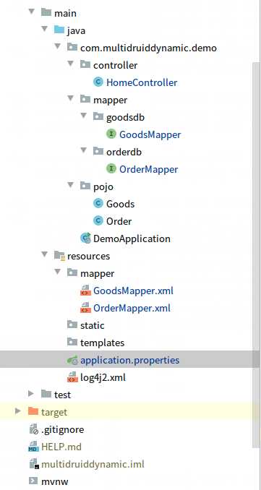The width and height of the screenshot is (261, 490).
Task: Collapse the goodsdb package arrow
Action: click(84, 116)
